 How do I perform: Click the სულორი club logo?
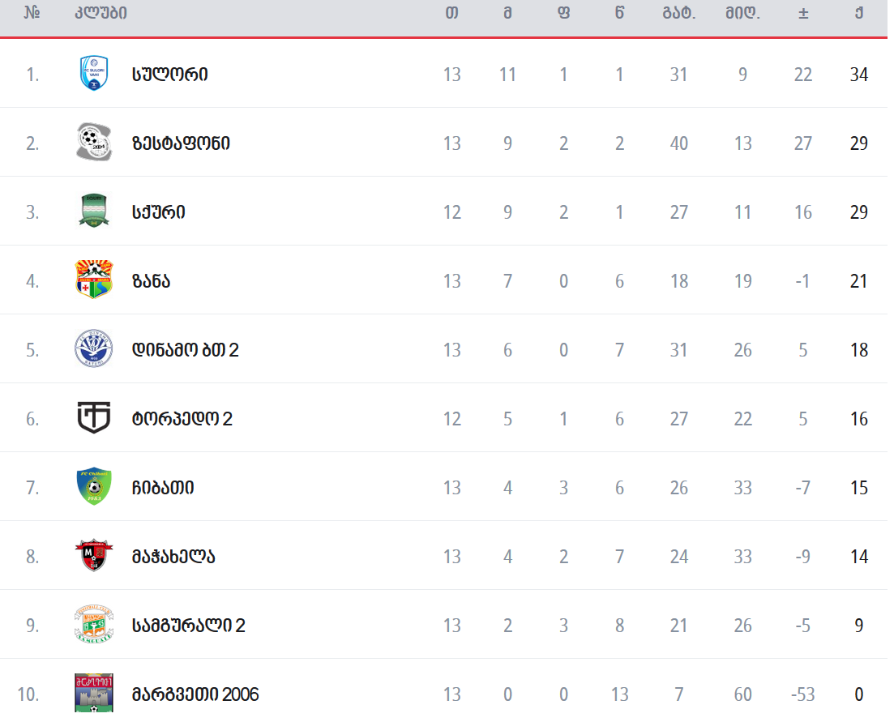[x=94, y=74]
